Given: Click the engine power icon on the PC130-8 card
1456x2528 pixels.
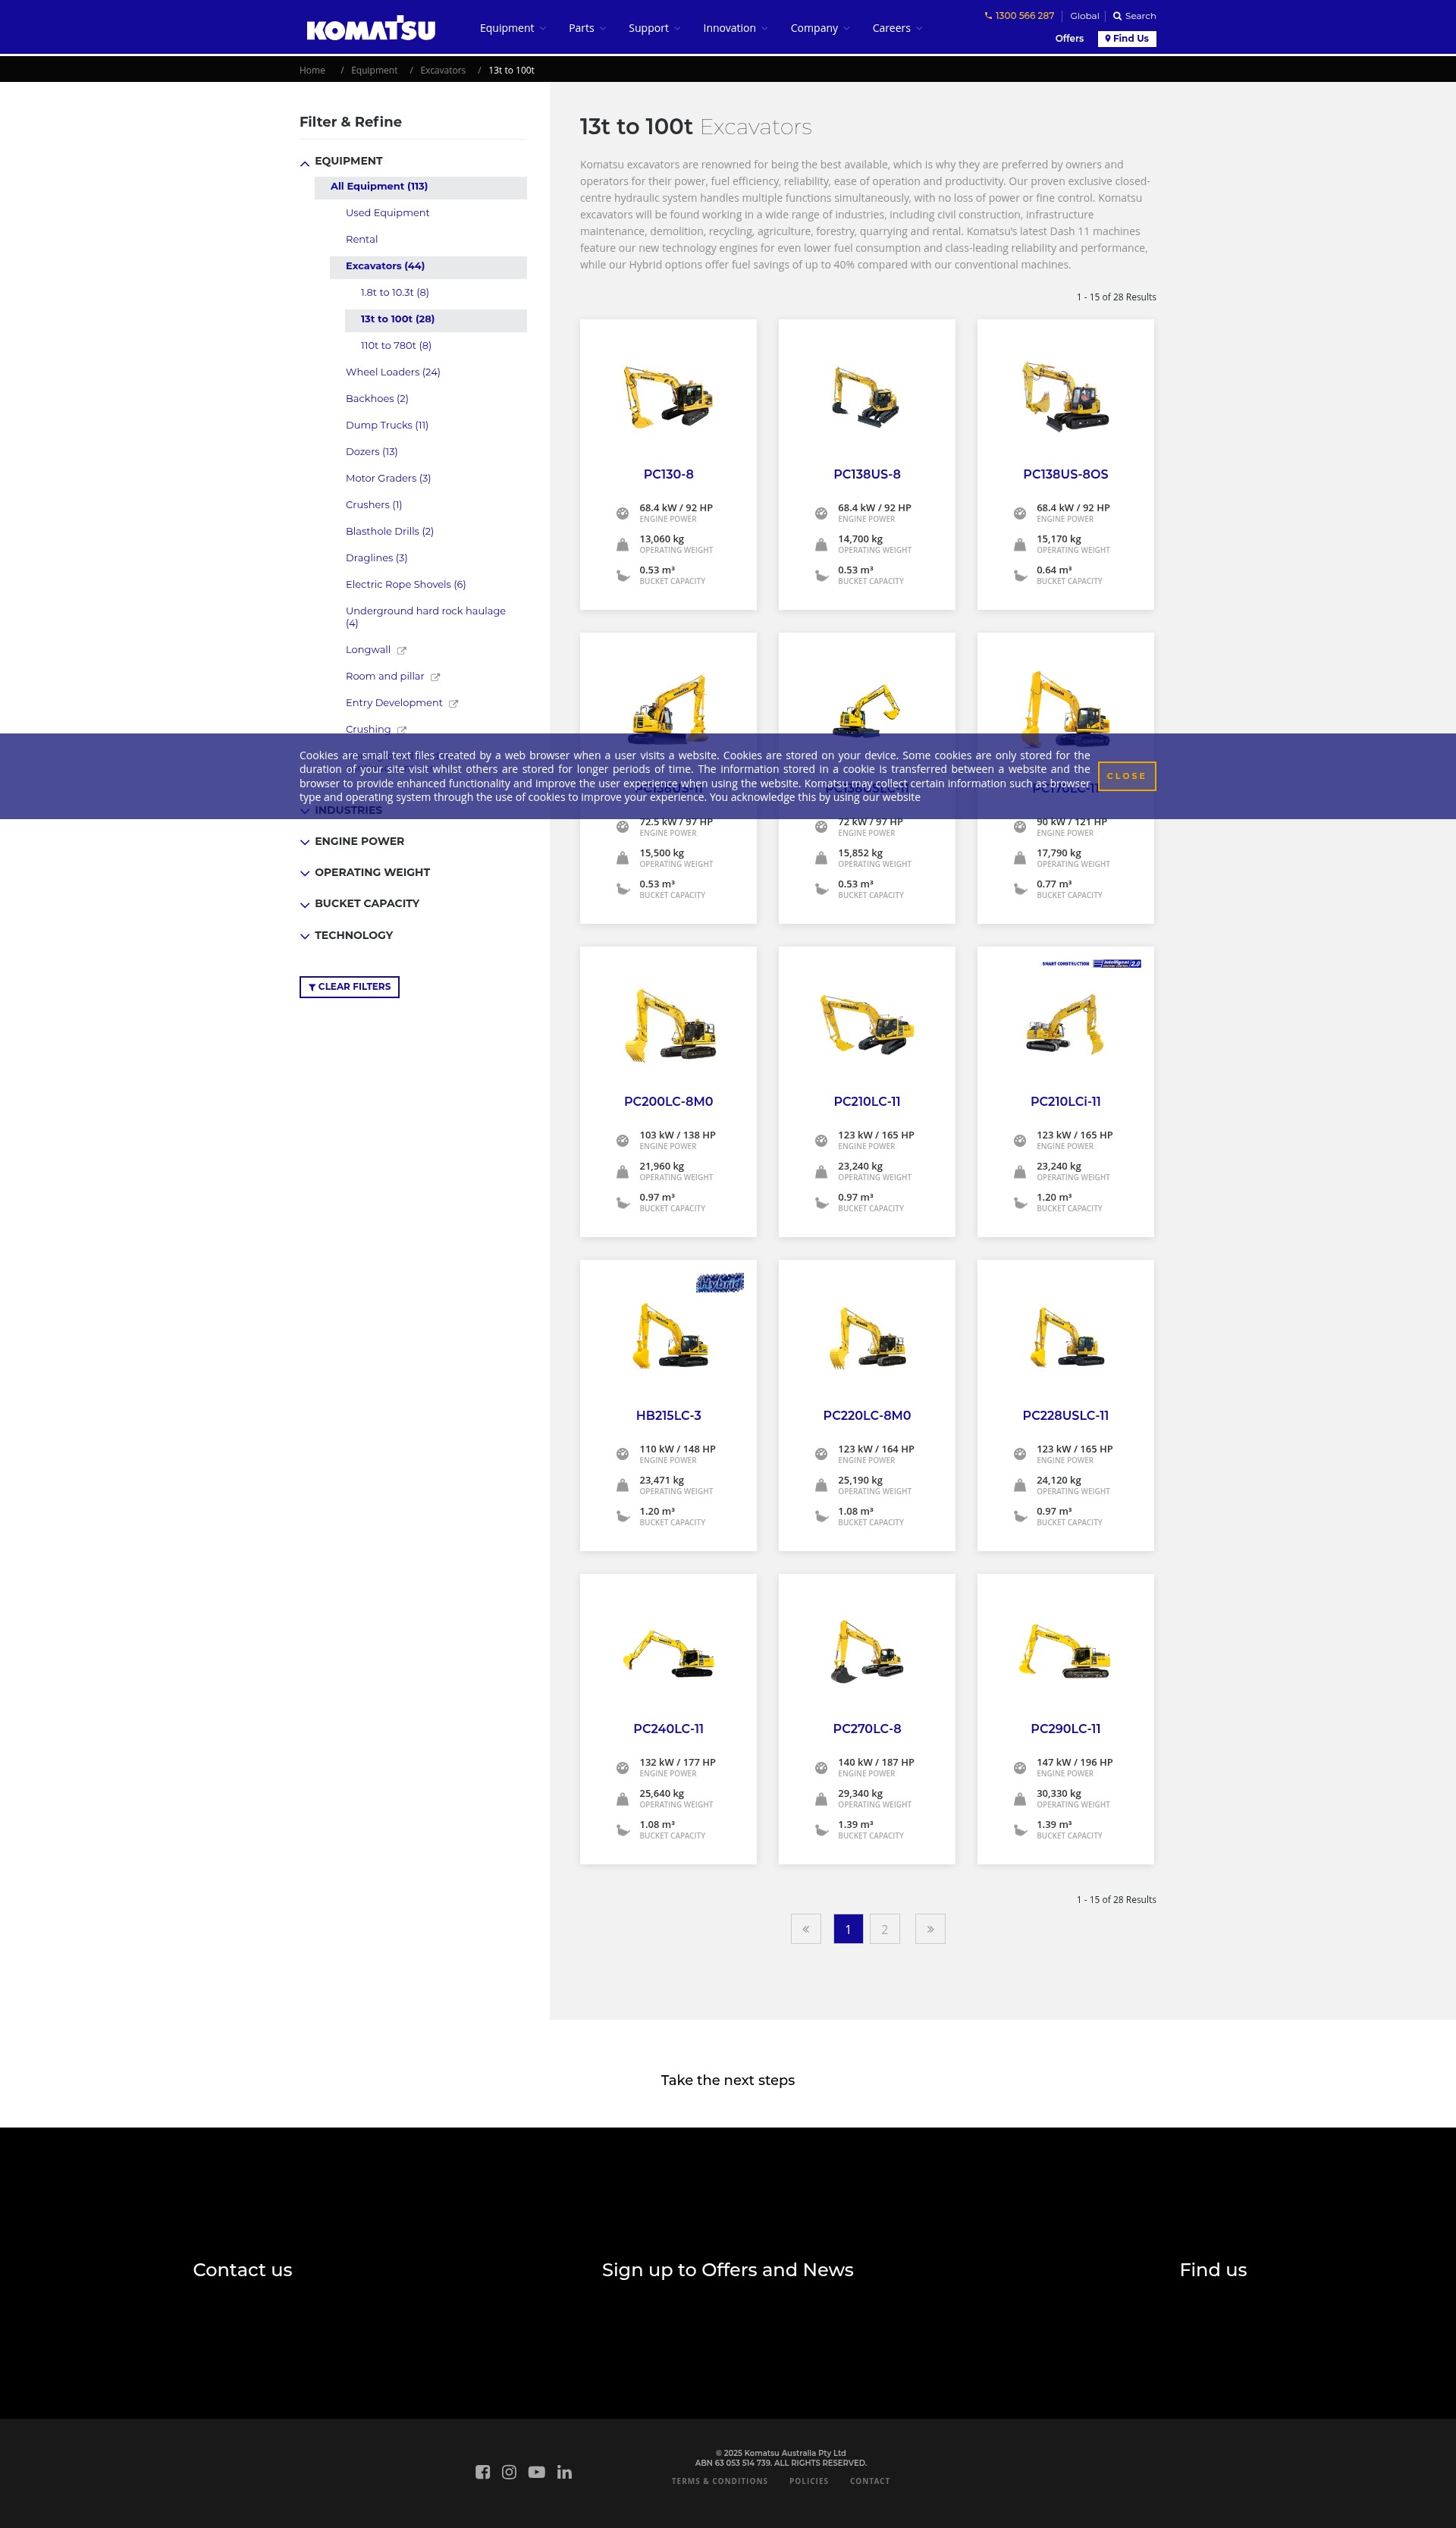Looking at the screenshot, I should click(x=622, y=513).
